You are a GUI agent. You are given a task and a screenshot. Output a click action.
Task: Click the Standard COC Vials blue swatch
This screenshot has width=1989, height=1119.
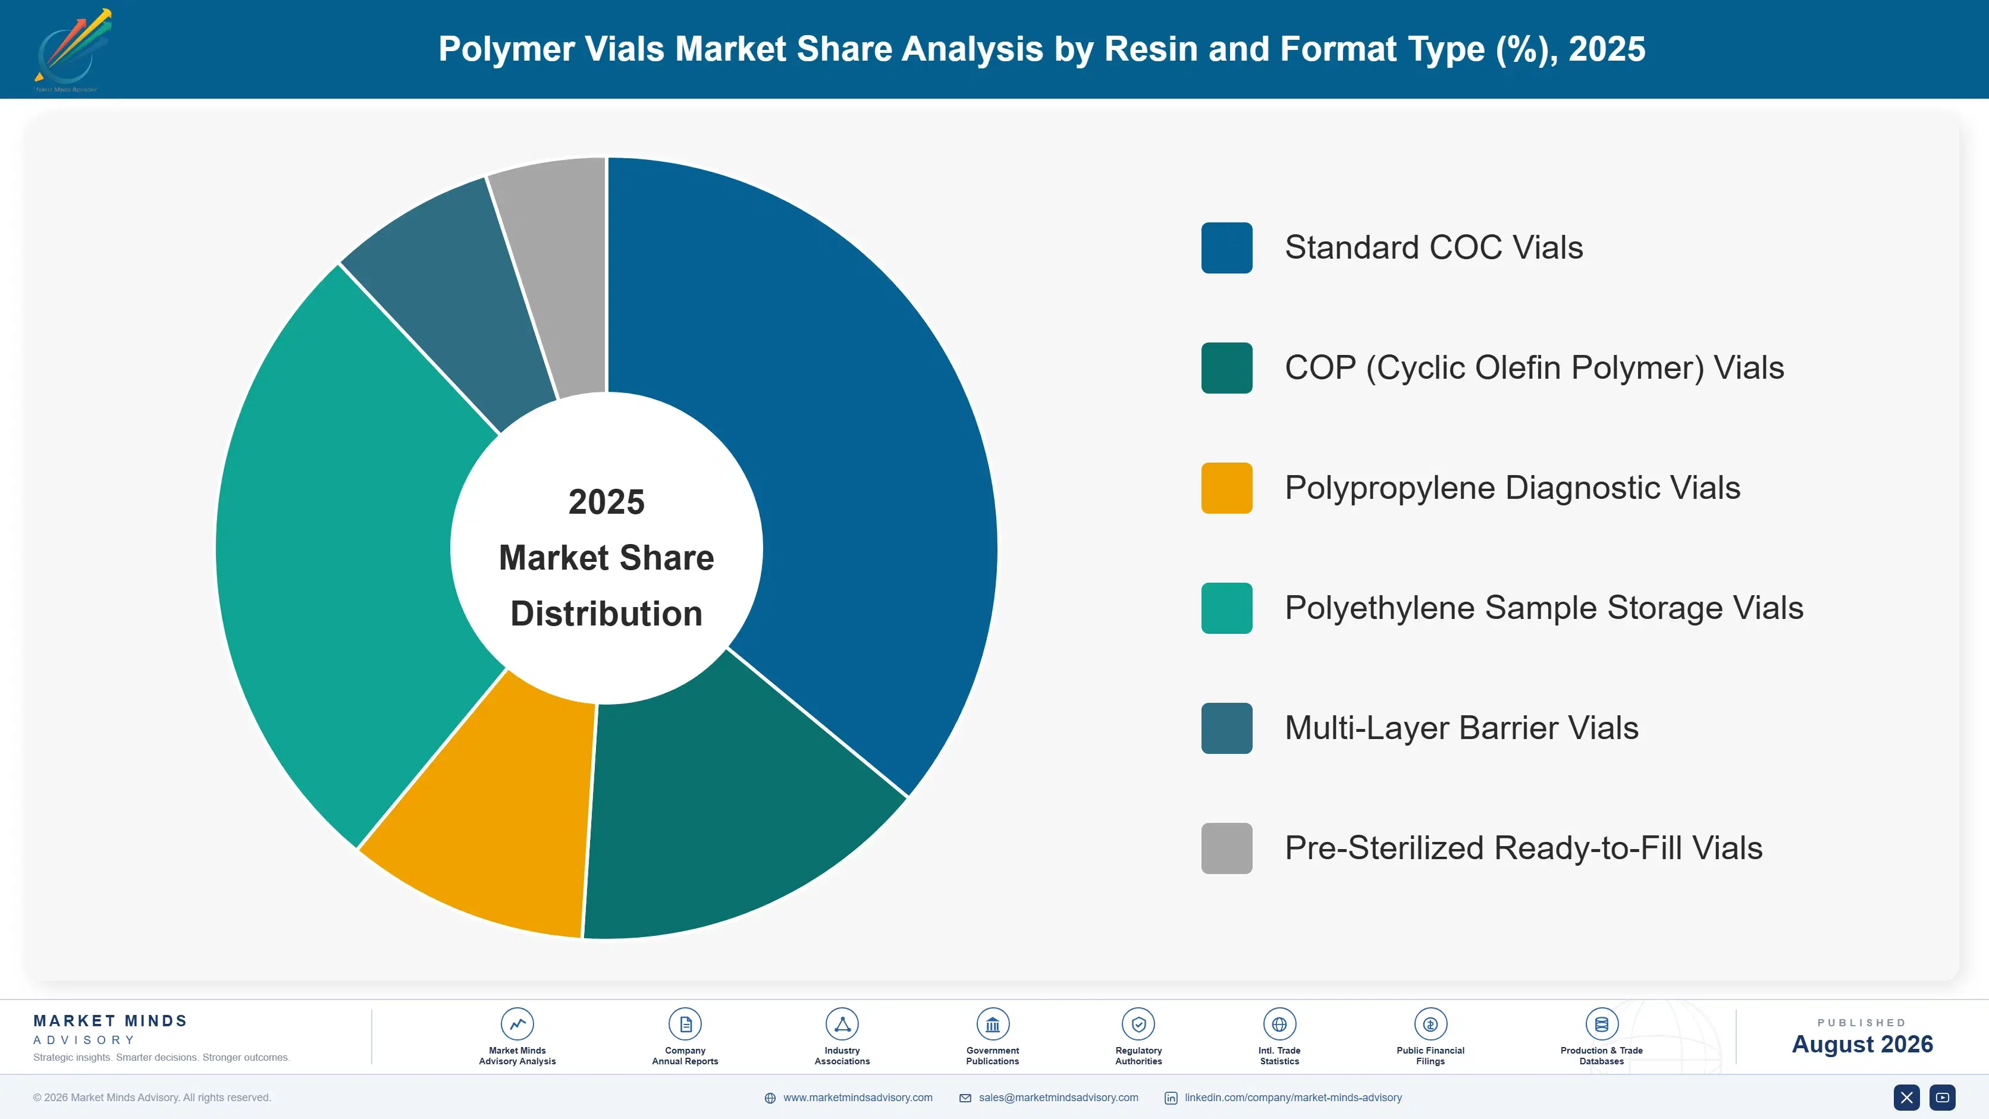pyautogui.click(x=1226, y=248)
